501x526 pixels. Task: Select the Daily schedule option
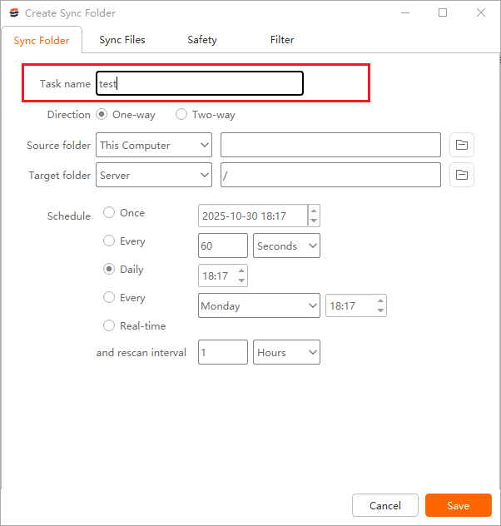click(x=109, y=270)
